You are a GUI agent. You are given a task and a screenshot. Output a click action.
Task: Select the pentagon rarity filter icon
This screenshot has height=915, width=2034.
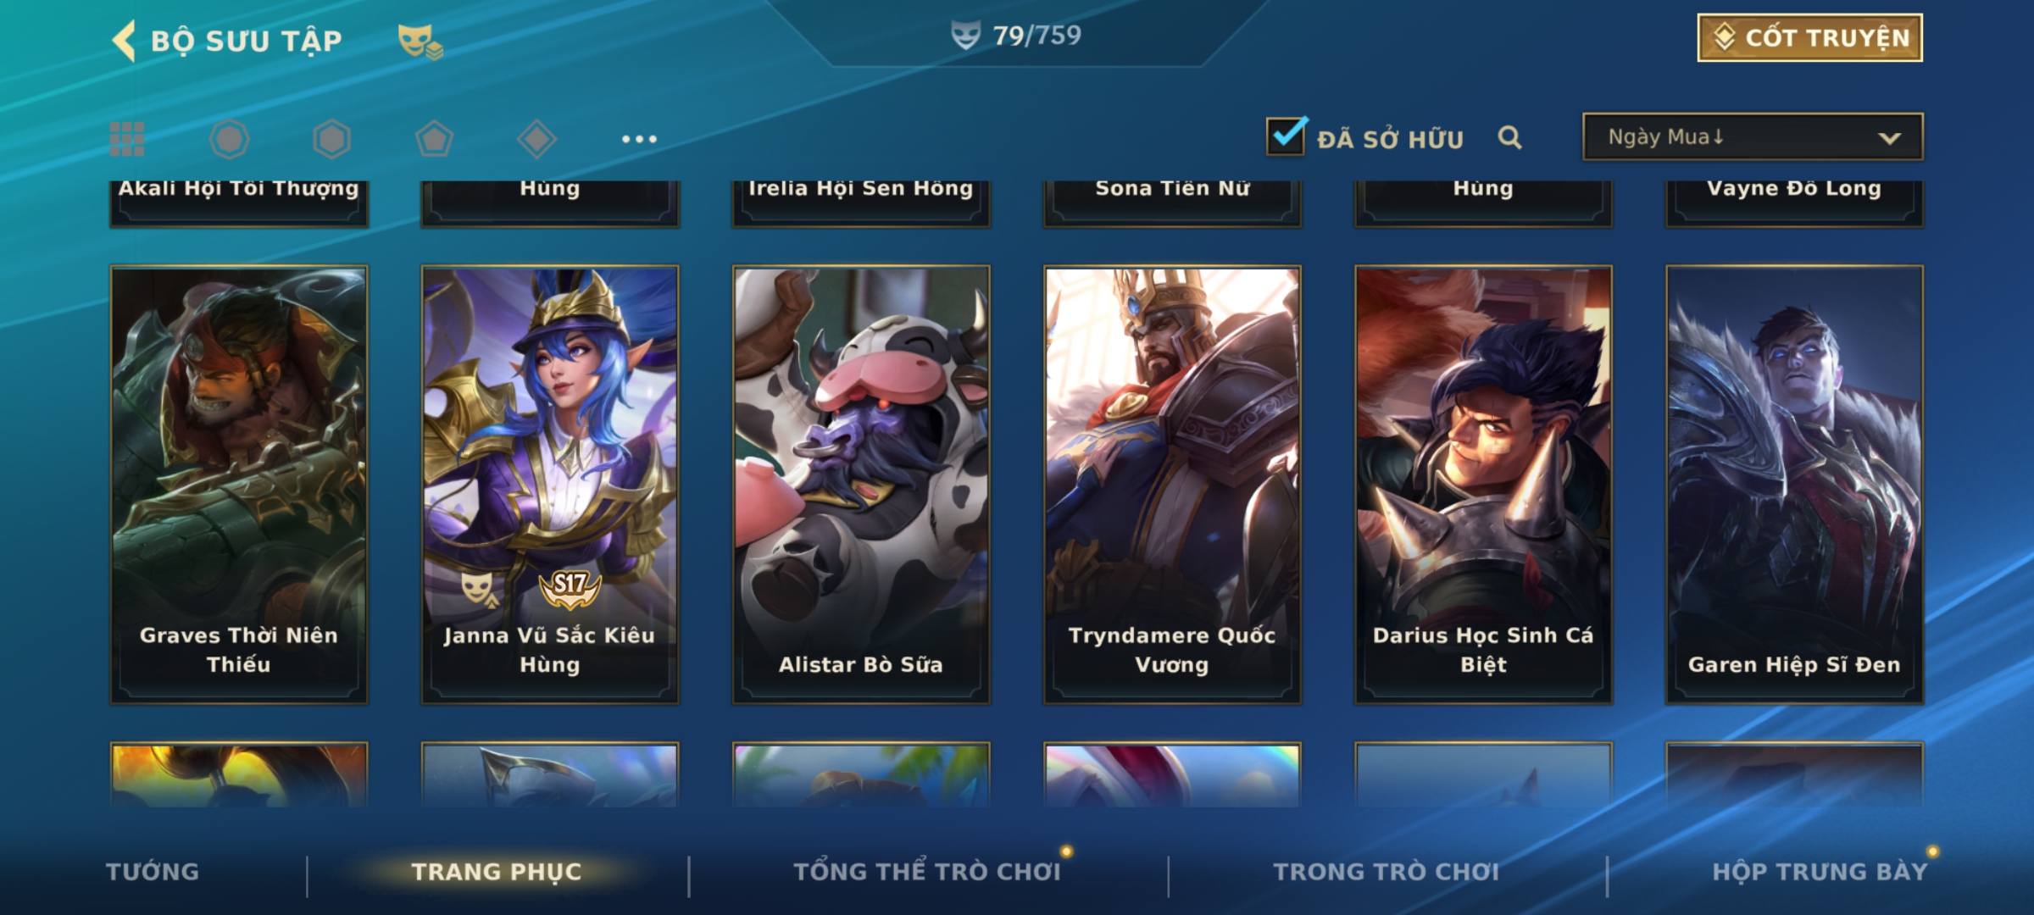[x=434, y=139]
